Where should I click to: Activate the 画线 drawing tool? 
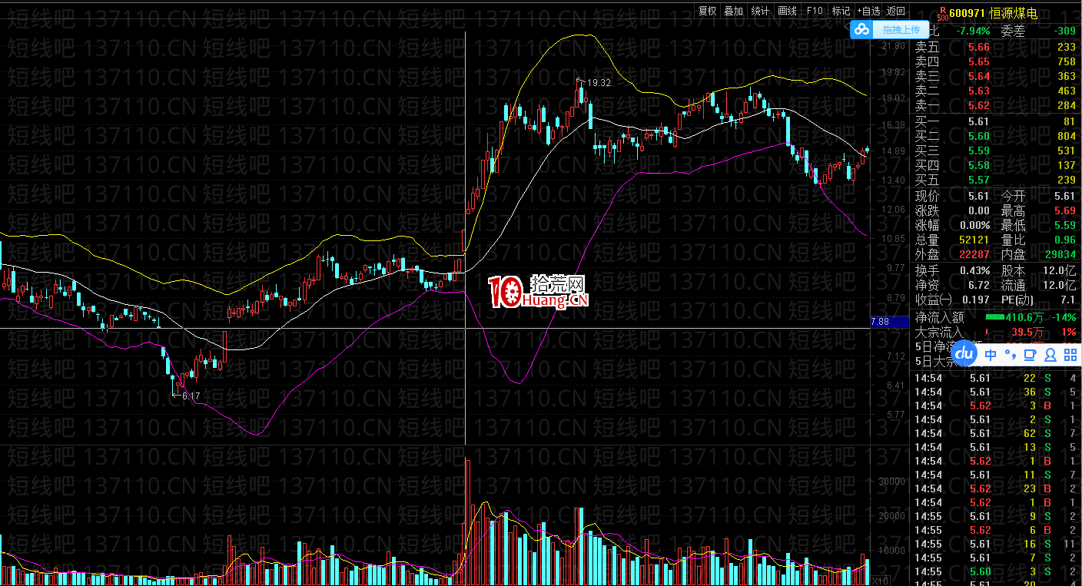(787, 11)
